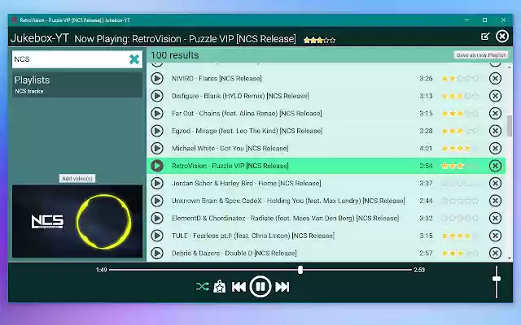
Task: Skip to the next track
Action: coord(282,287)
